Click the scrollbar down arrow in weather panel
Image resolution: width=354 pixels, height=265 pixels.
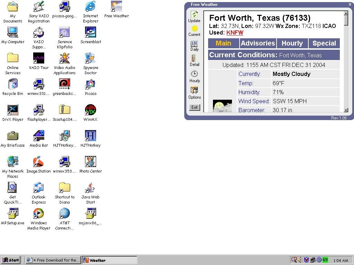tap(346, 110)
